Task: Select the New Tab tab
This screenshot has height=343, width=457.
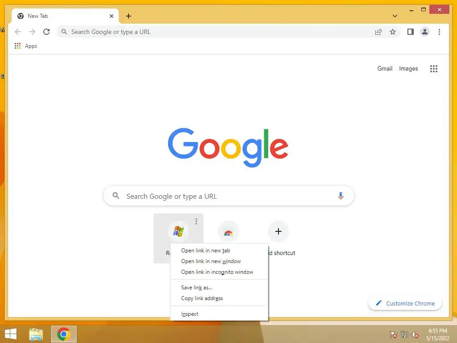Action: (x=65, y=16)
